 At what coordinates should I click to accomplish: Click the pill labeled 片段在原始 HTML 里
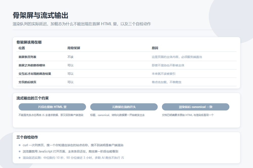pos(52,107)
